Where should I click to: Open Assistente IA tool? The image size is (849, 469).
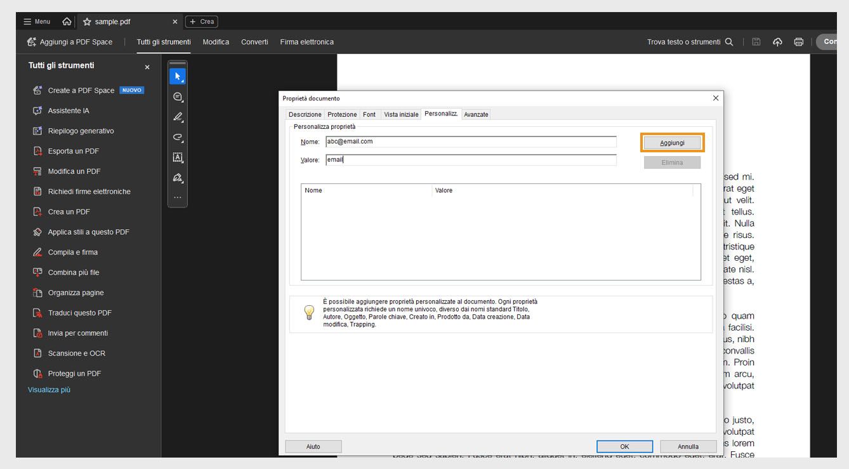[x=61, y=110]
